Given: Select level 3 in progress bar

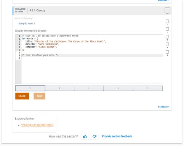Looking at the screenshot, I should [89, 88].
